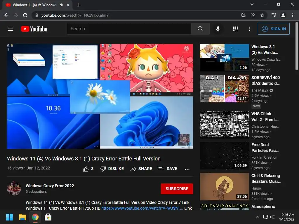Start voice search with the microphone icon

point(218,29)
